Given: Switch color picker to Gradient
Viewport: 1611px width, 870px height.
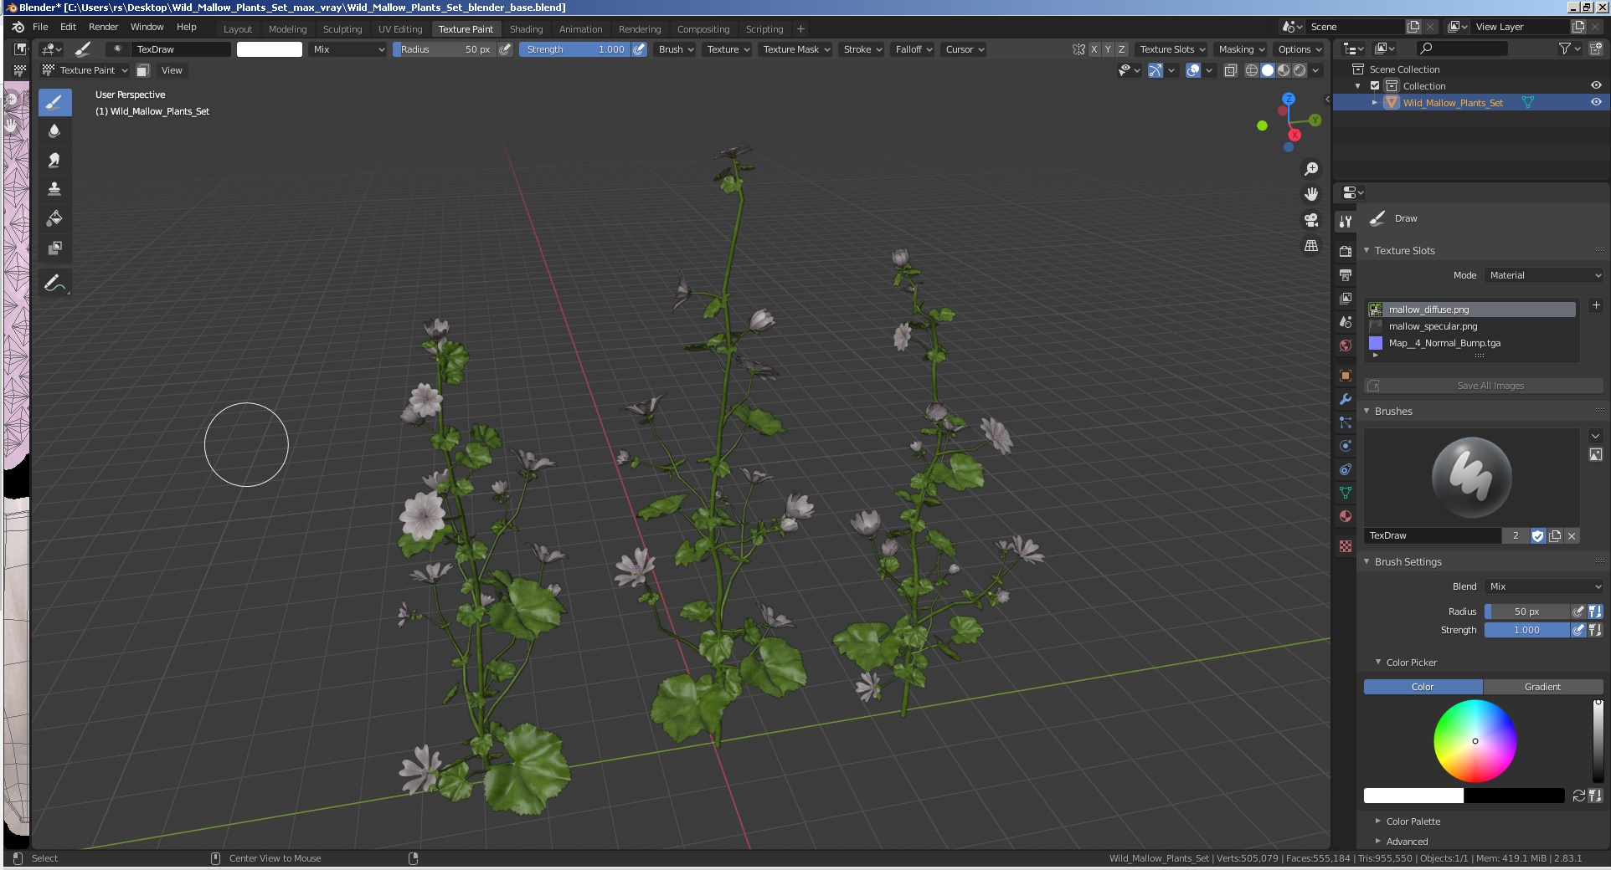Looking at the screenshot, I should 1543,687.
